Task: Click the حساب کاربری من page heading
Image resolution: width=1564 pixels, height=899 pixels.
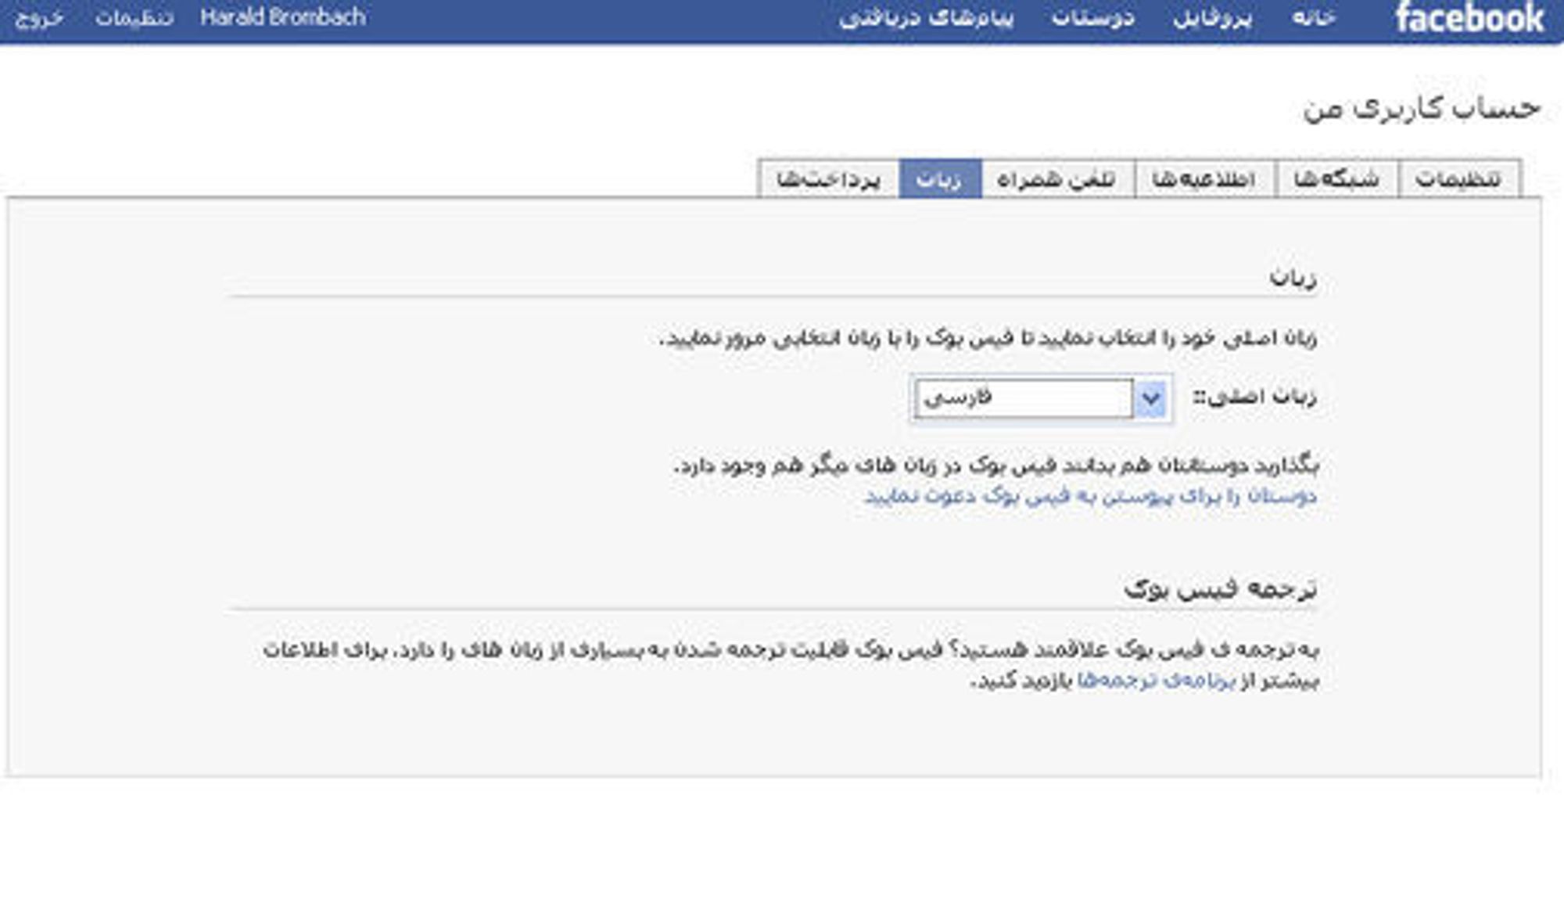Action: point(1422,109)
